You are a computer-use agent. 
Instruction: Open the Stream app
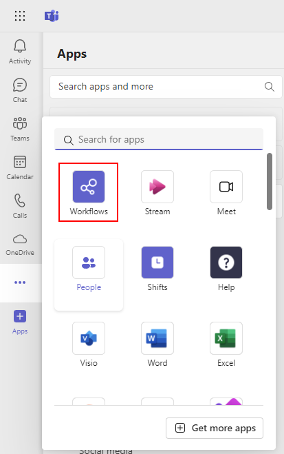[x=157, y=193]
